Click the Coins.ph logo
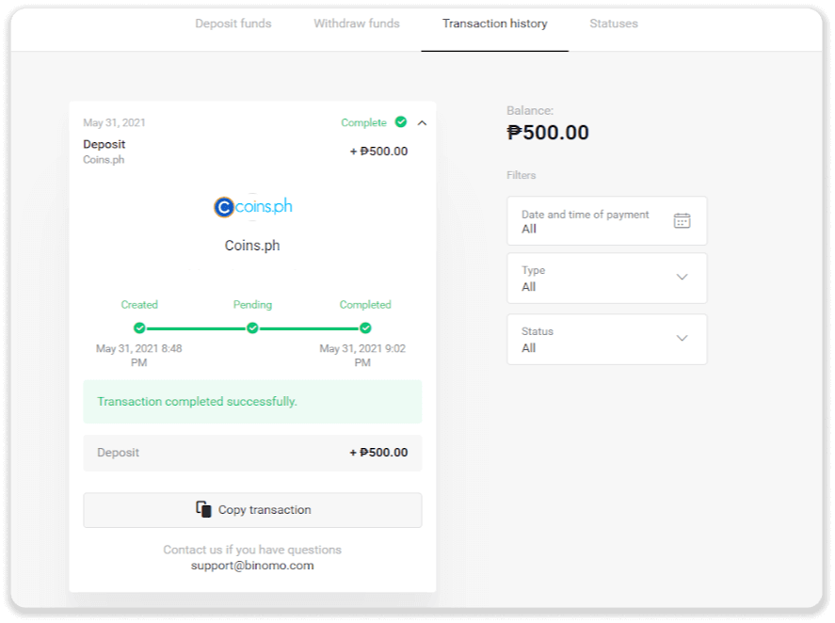 point(252,207)
